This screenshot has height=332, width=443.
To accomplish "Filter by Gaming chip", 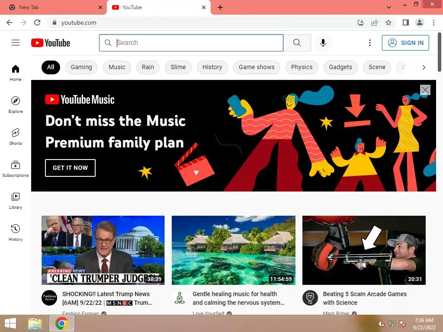I will (81, 67).
